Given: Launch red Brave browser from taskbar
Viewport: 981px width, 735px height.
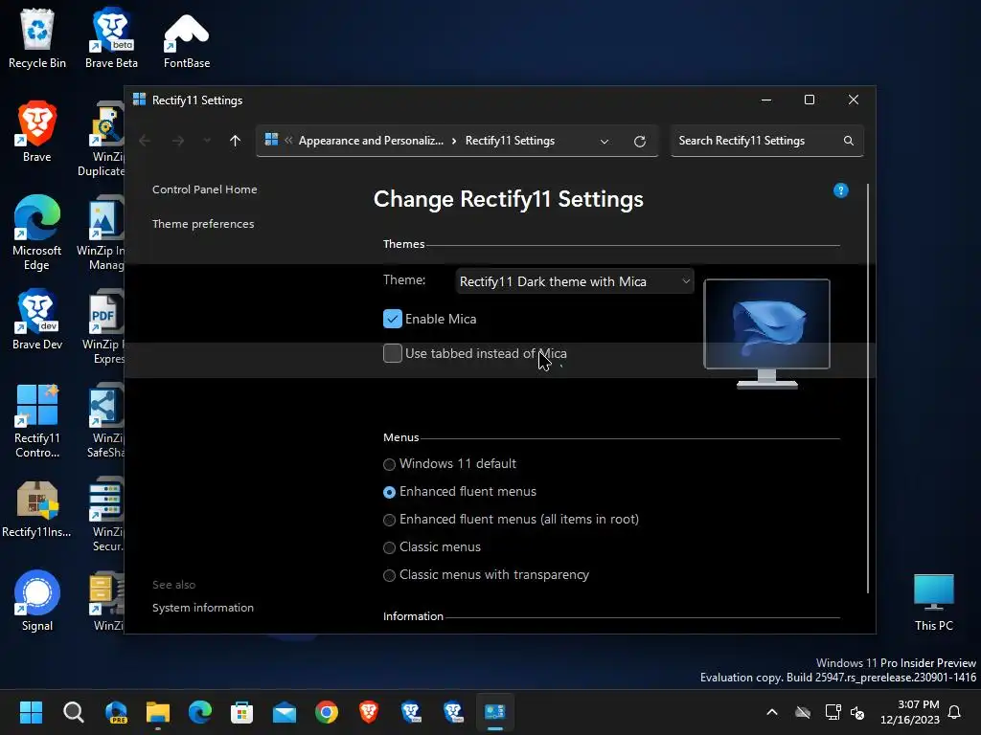Looking at the screenshot, I should tap(369, 712).
